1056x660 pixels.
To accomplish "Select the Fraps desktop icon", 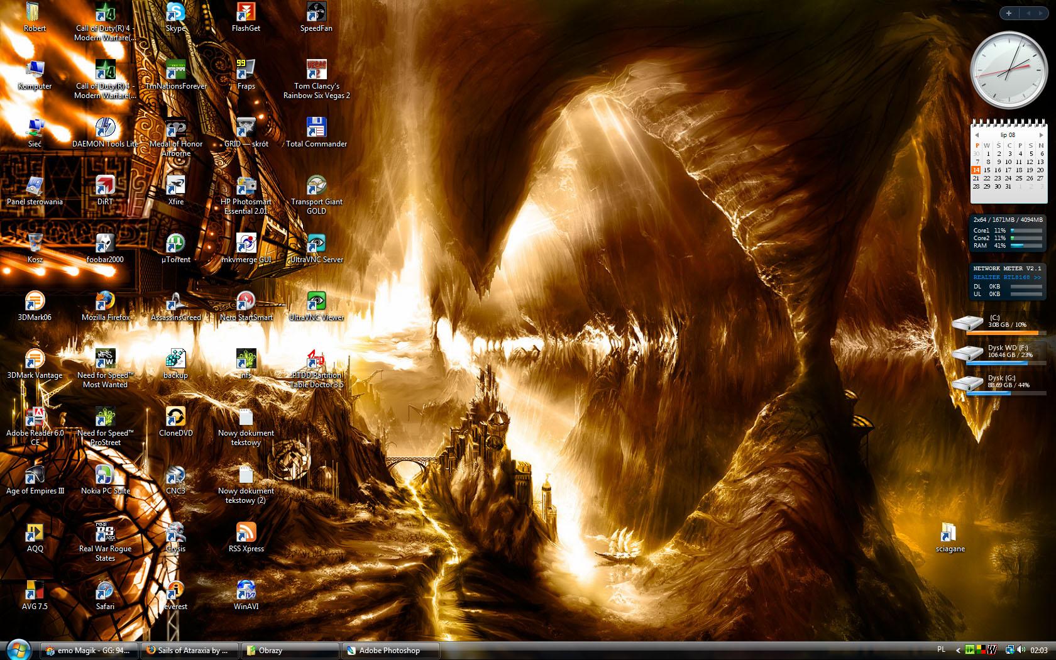I will click(x=246, y=75).
